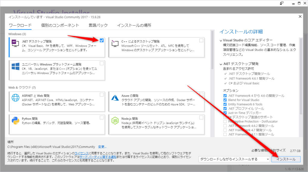Screen dimensions: 308x172
Task: Maximize the Visual Studio Installer window
Action: coord(299,3)
